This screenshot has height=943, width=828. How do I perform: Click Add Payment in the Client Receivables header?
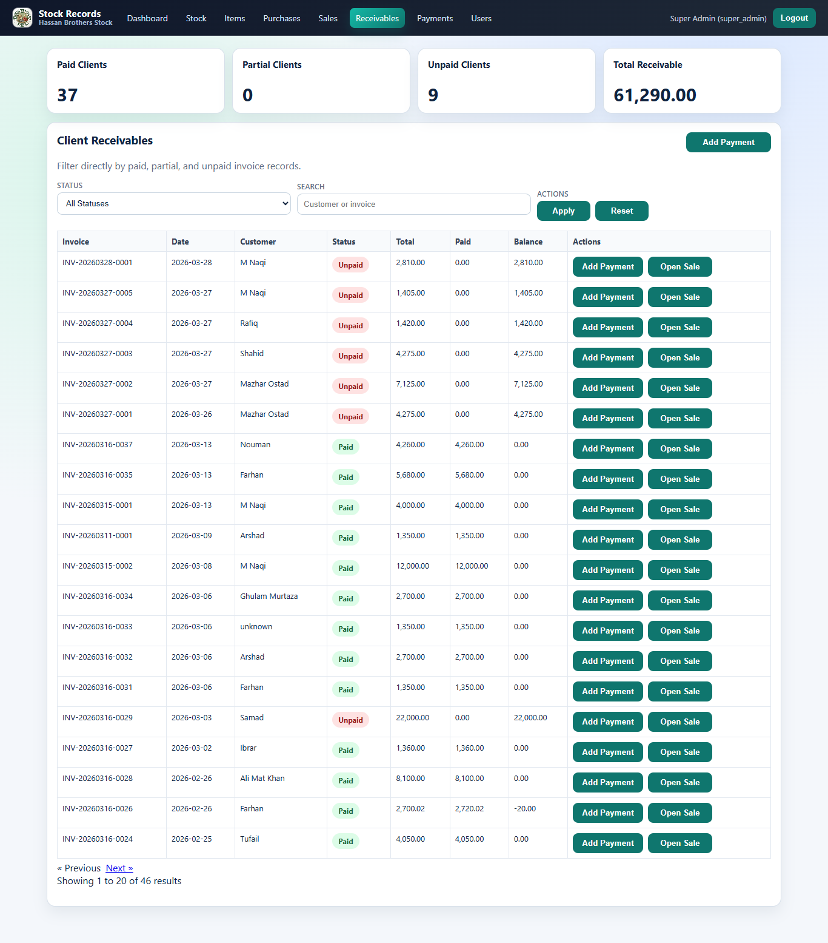pyautogui.click(x=729, y=142)
